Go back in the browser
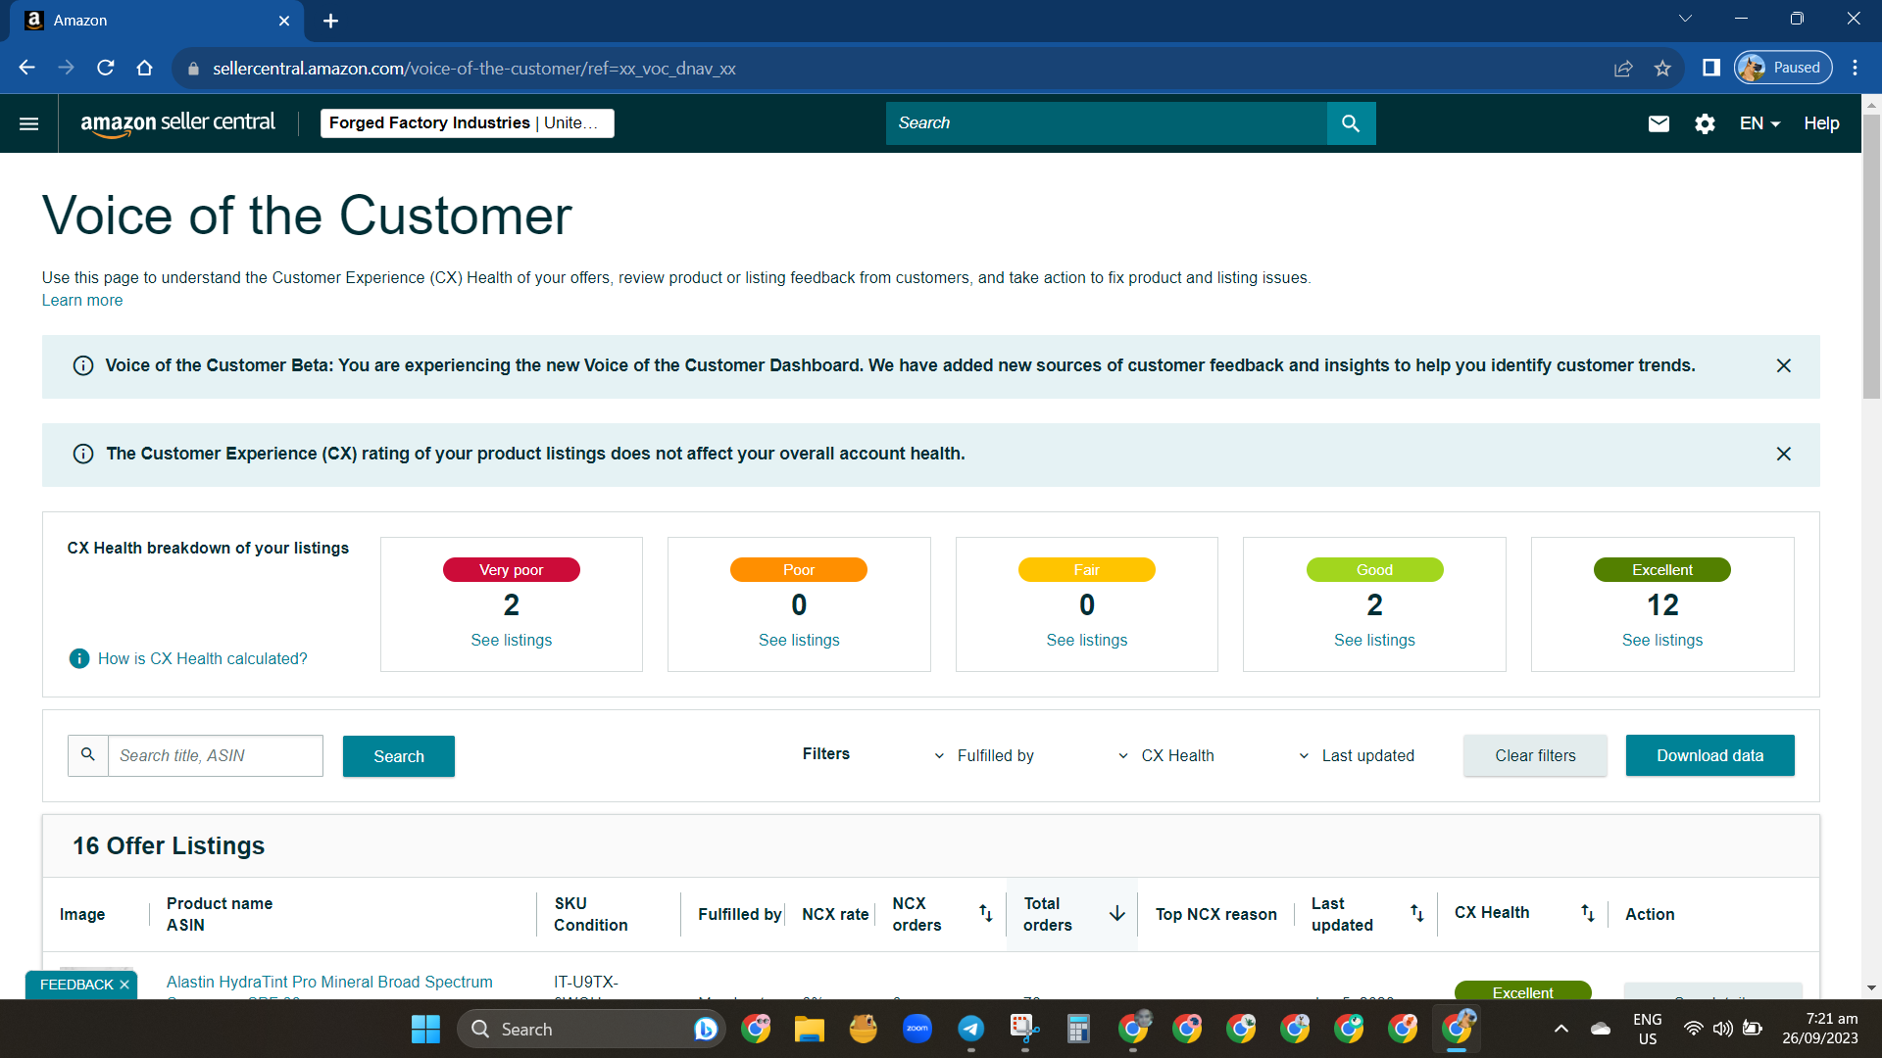 26,68
